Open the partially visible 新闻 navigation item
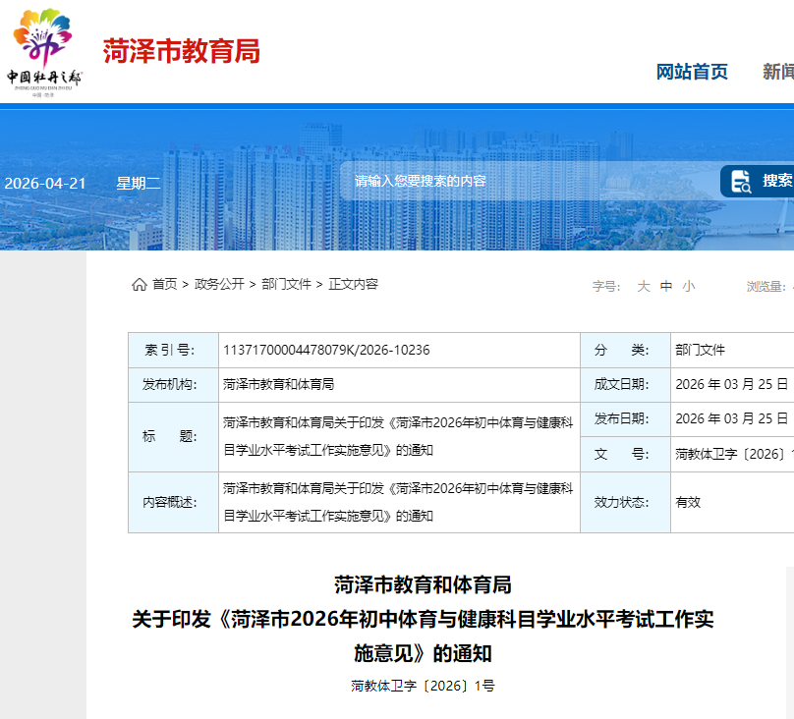Screen dimensions: 794x719 point(777,72)
